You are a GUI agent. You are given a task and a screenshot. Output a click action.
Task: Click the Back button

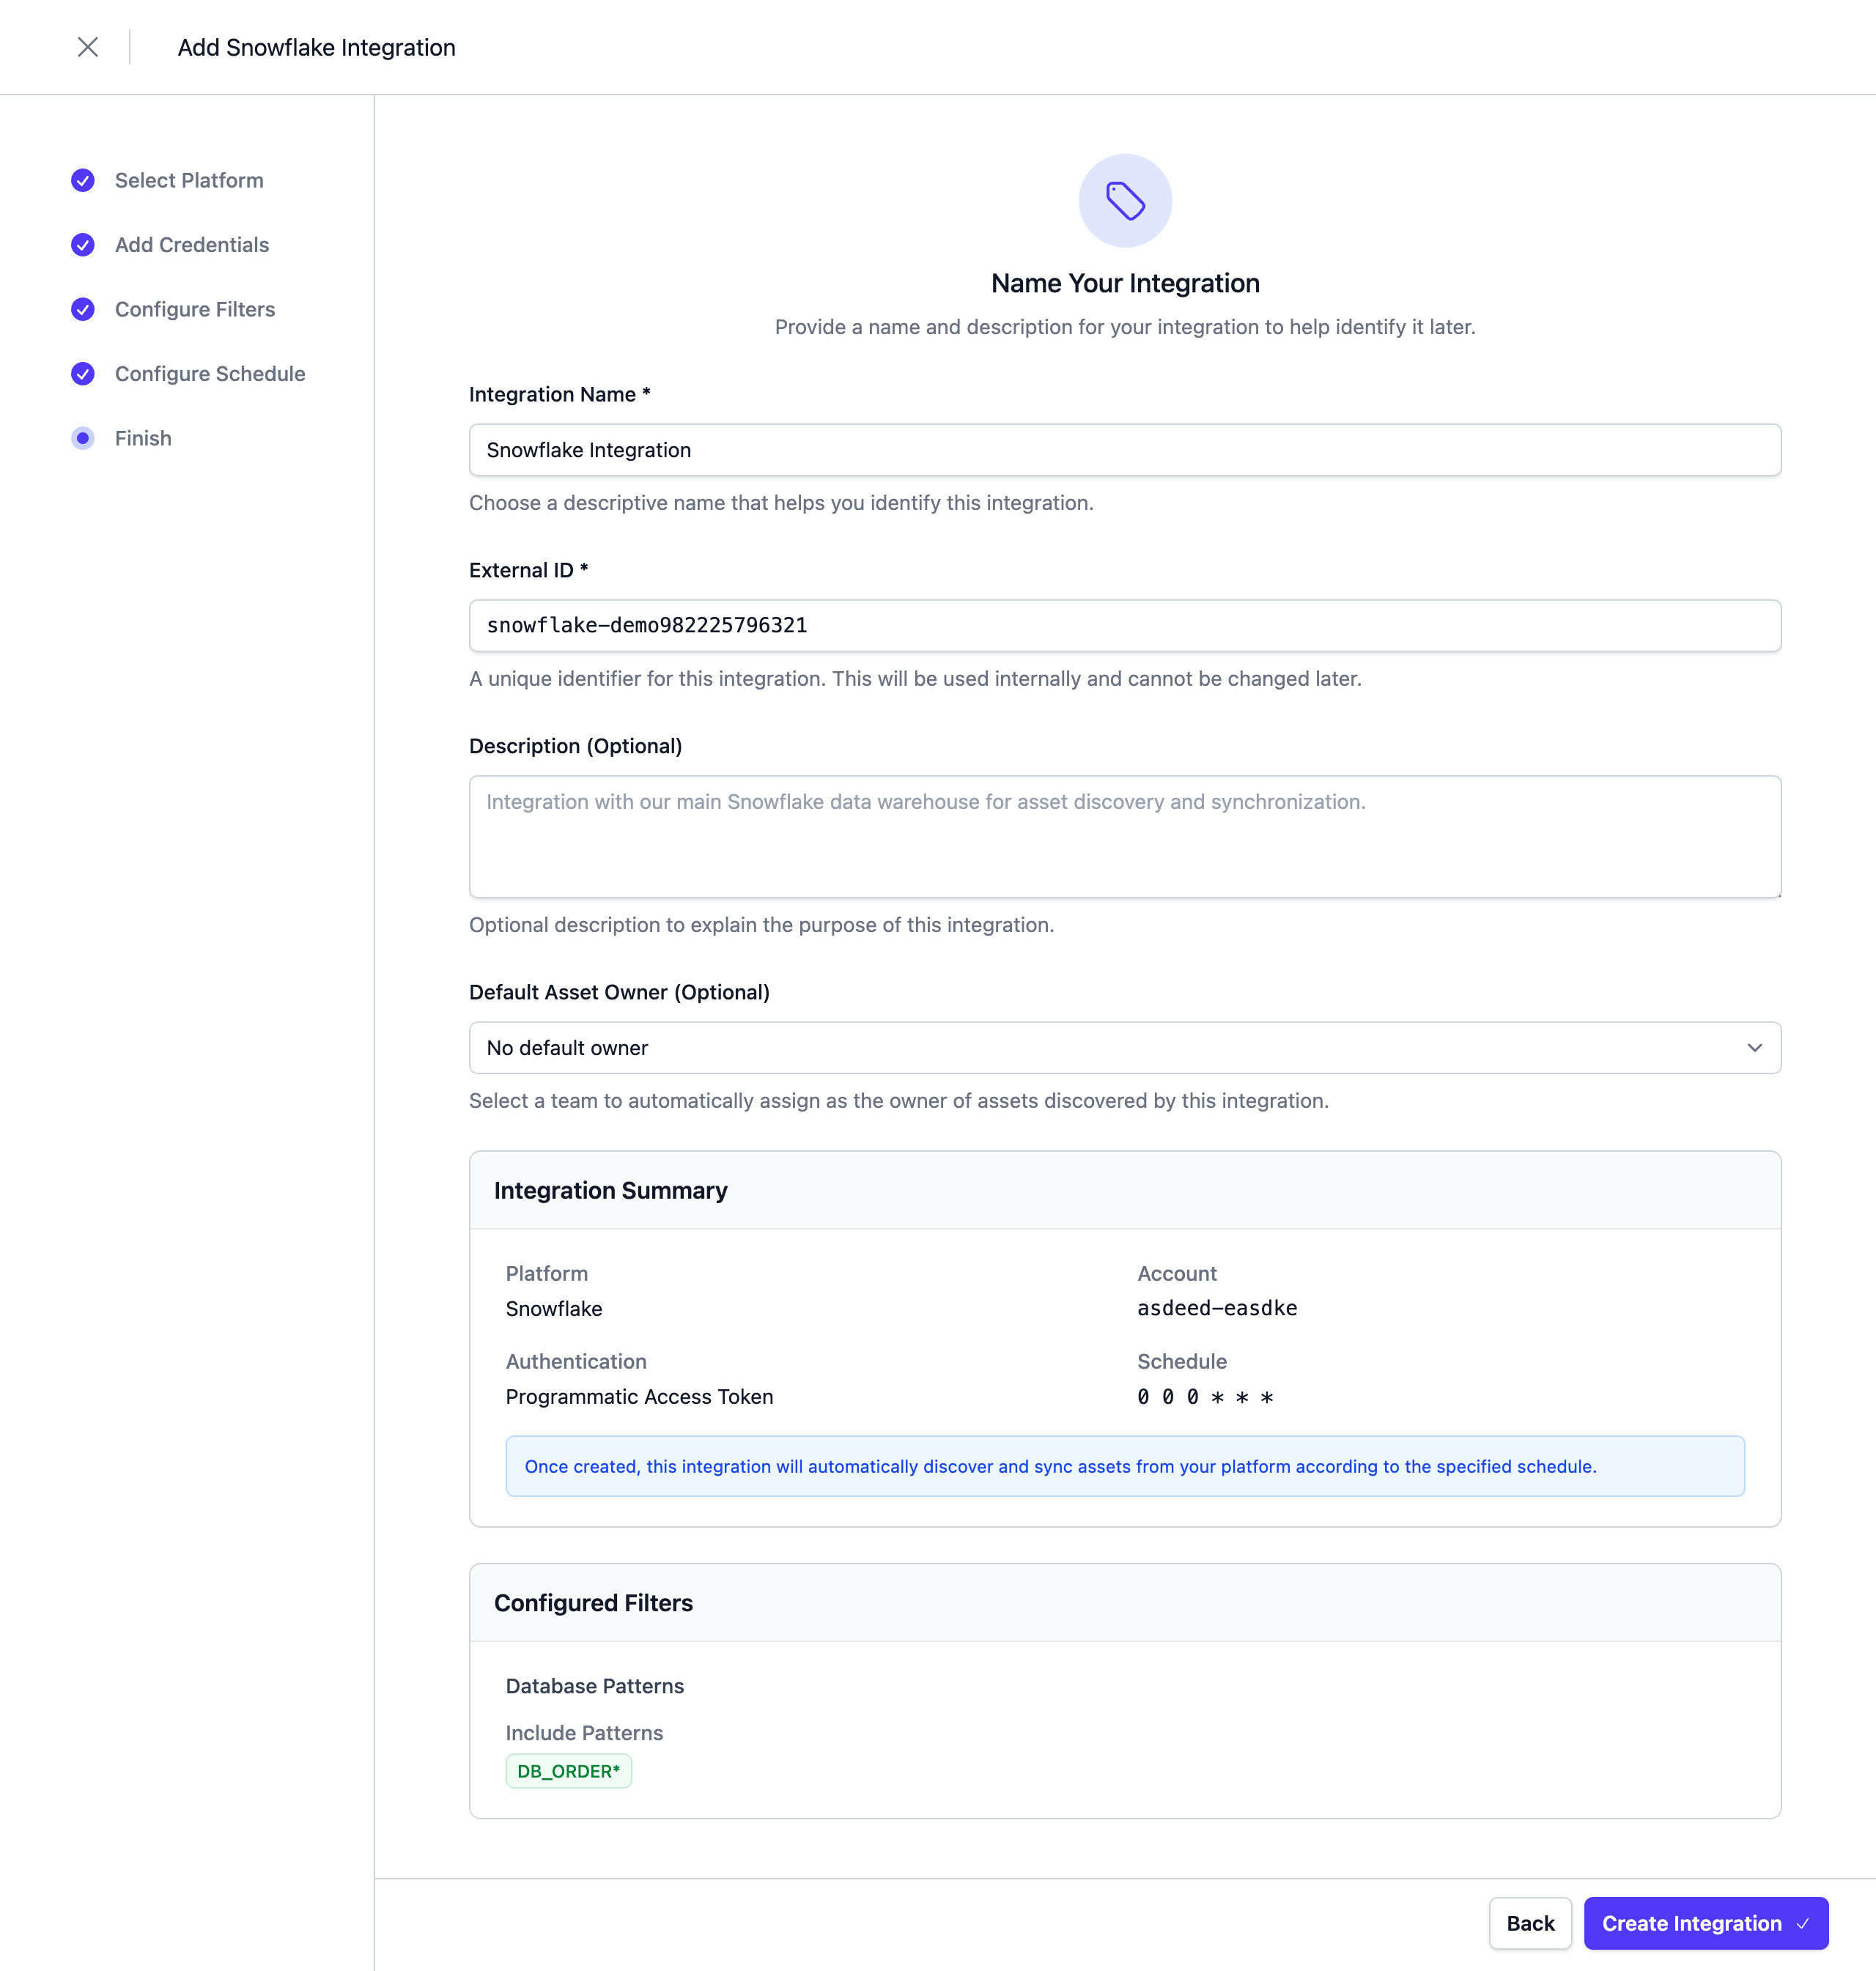point(1530,1923)
